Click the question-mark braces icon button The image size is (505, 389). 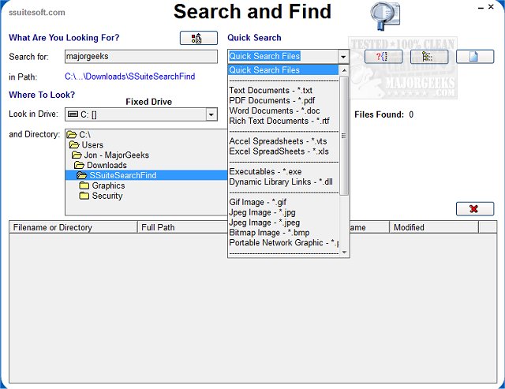pyautogui.click(x=383, y=57)
